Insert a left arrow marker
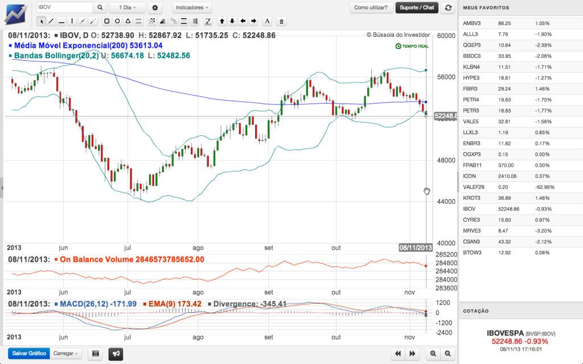Screen dimensions: 583x364 coord(243,21)
